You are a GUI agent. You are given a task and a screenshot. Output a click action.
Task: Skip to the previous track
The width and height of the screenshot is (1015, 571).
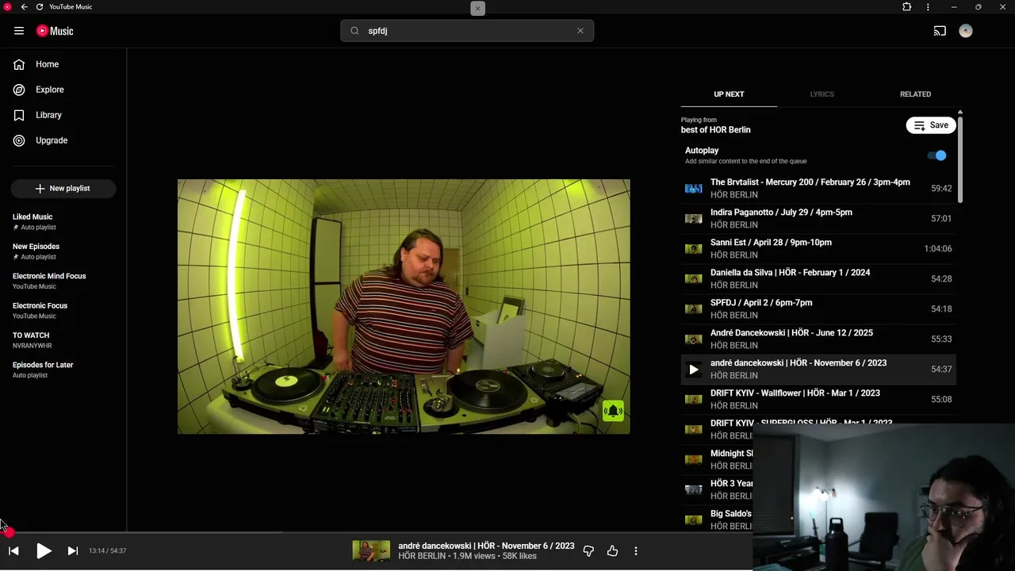(13, 550)
